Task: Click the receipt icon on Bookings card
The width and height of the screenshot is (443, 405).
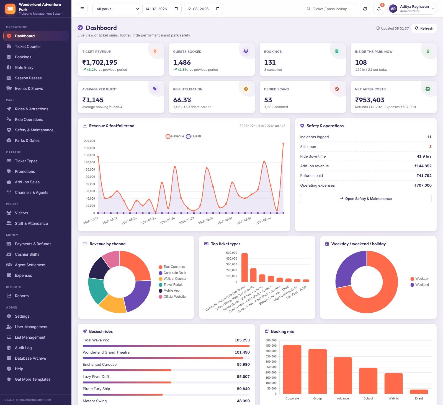Action: [337, 51]
